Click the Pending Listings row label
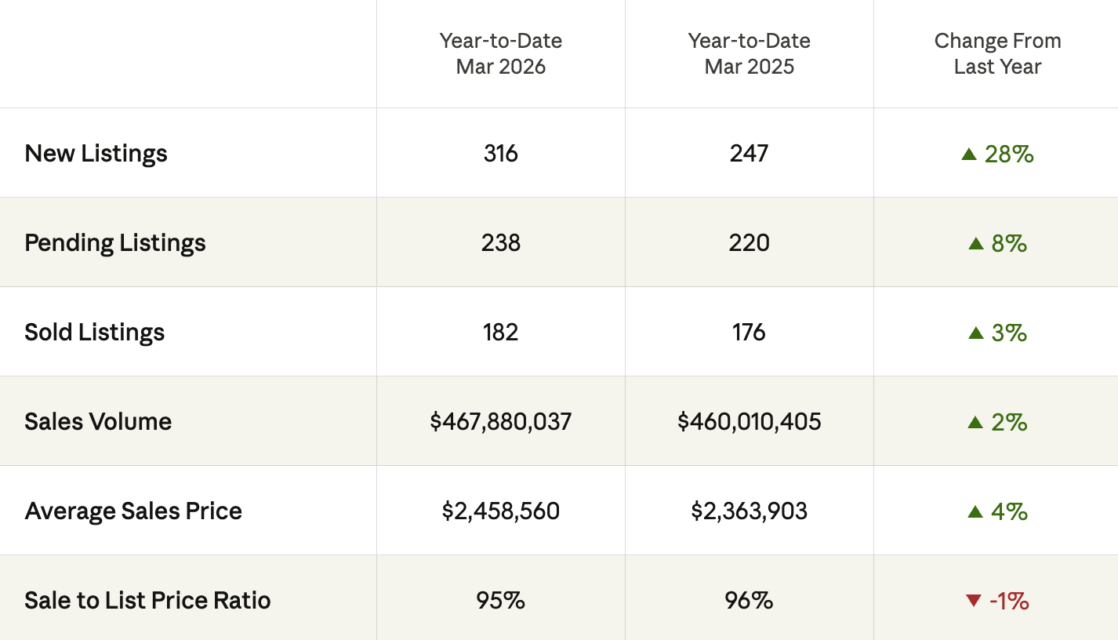Viewport: 1118px width, 640px height. [x=115, y=242]
